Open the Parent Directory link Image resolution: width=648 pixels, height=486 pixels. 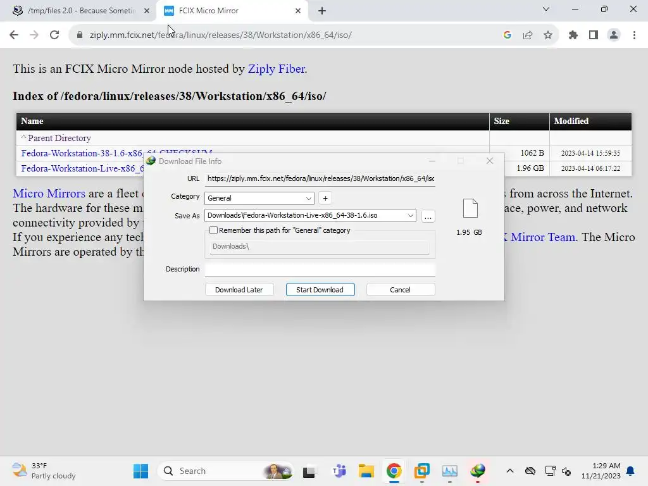59,138
